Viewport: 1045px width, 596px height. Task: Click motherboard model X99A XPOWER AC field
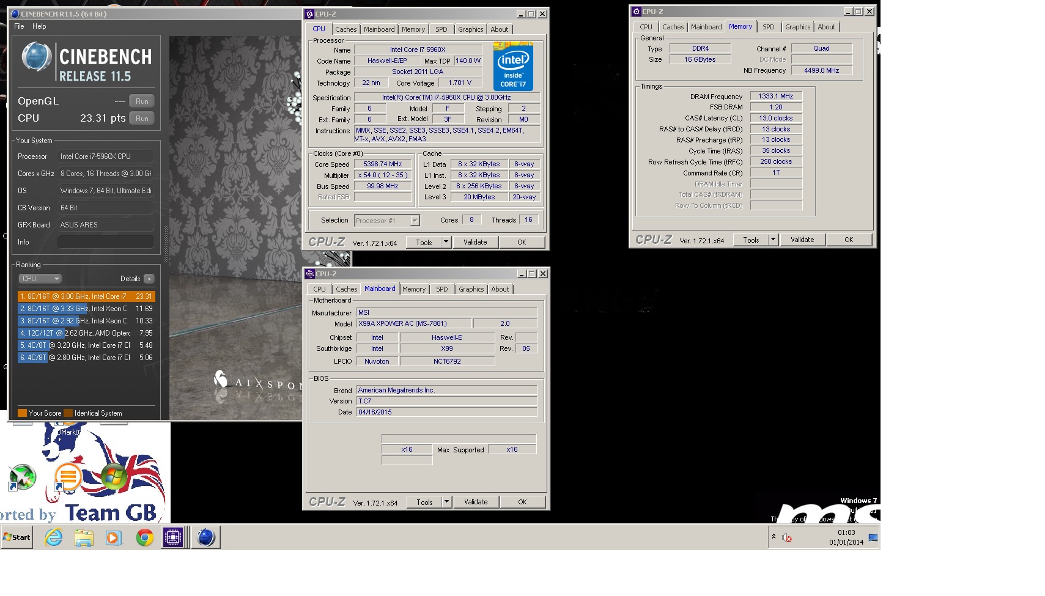click(413, 323)
